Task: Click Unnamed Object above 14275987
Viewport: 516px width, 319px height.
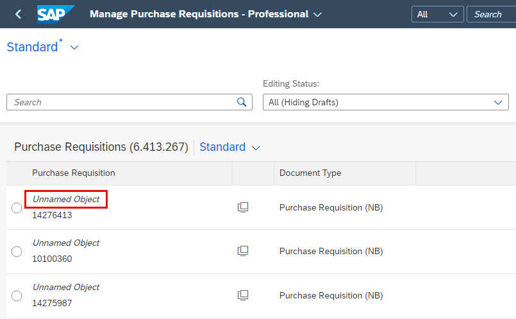Action: (x=66, y=287)
